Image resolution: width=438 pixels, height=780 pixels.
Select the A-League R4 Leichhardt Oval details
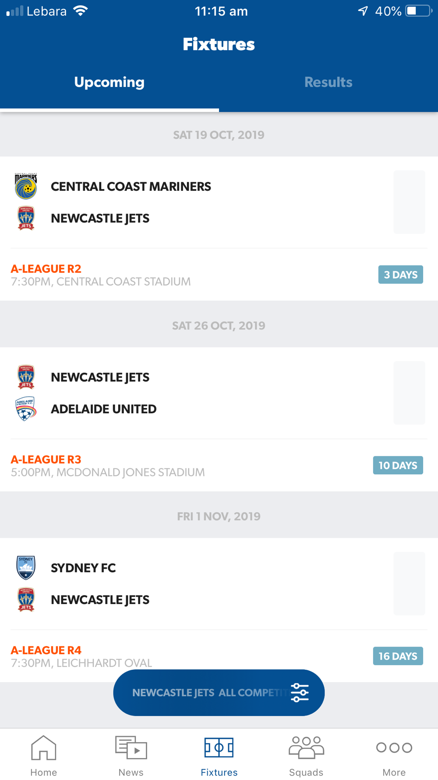click(81, 656)
